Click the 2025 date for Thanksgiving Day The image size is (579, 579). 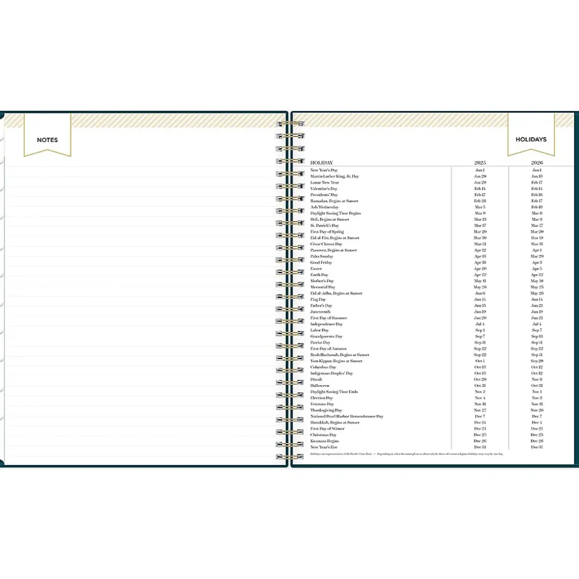480,410
